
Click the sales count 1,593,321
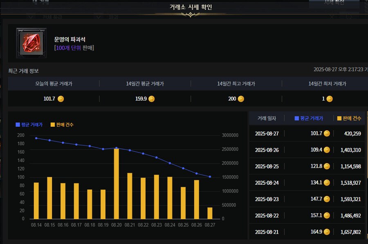[x=351, y=199]
